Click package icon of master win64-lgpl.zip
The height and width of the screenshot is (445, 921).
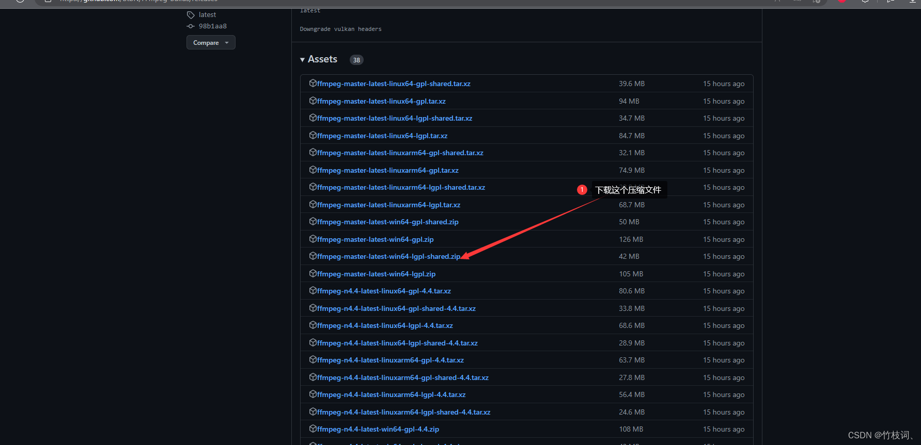click(313, 273)
